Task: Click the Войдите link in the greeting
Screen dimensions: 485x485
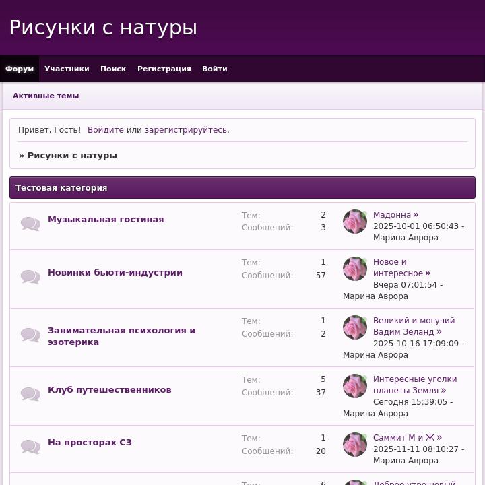Action: point(105,130)
